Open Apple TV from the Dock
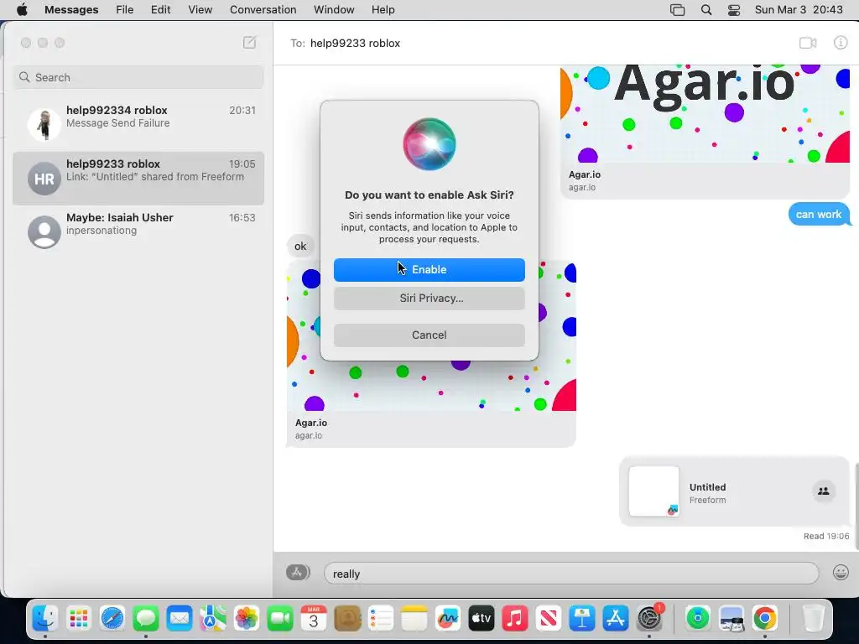 pyautogui.click(x=482, y=619)
